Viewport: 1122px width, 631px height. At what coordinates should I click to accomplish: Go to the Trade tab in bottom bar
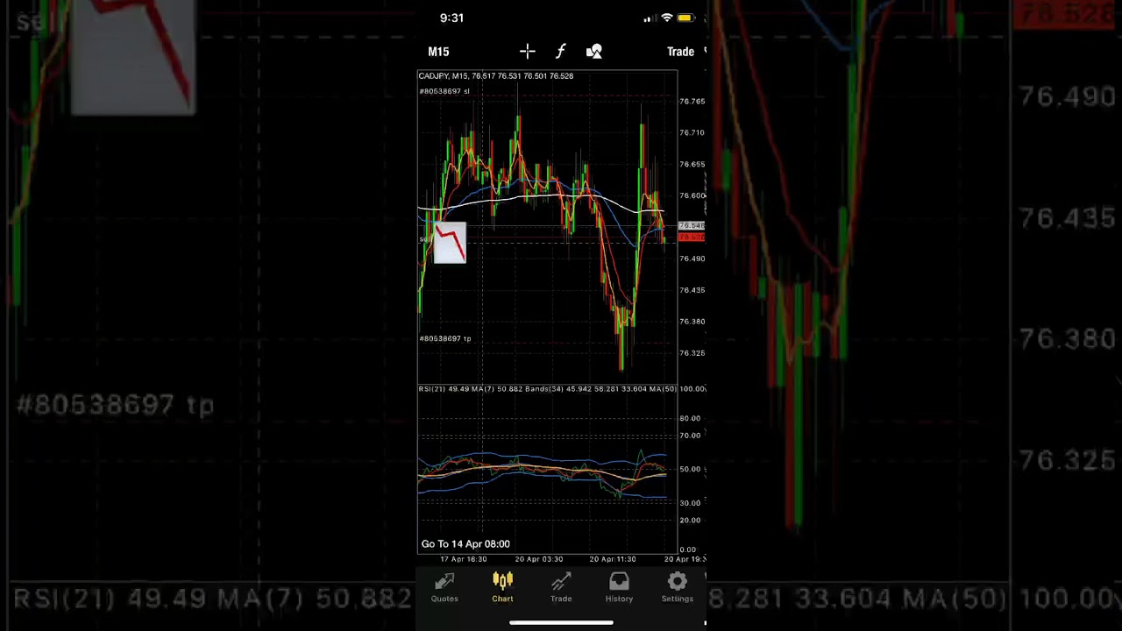coord(561,587)
